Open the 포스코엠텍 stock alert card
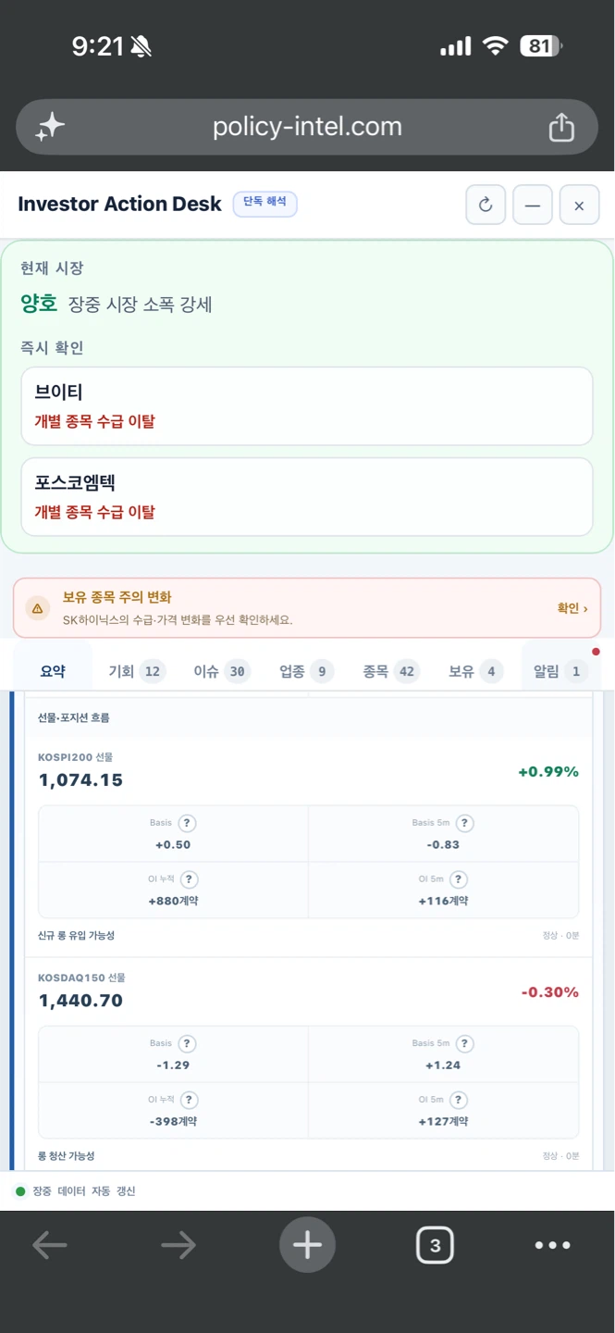615x1333 pixels. 307,497
